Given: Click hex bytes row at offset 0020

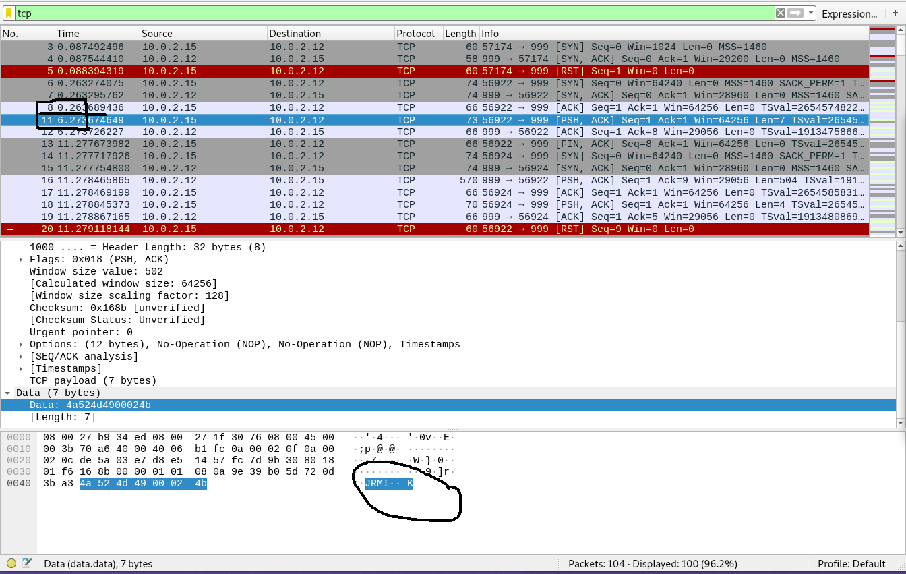Looking at the screenshot, I should [188, 461].
